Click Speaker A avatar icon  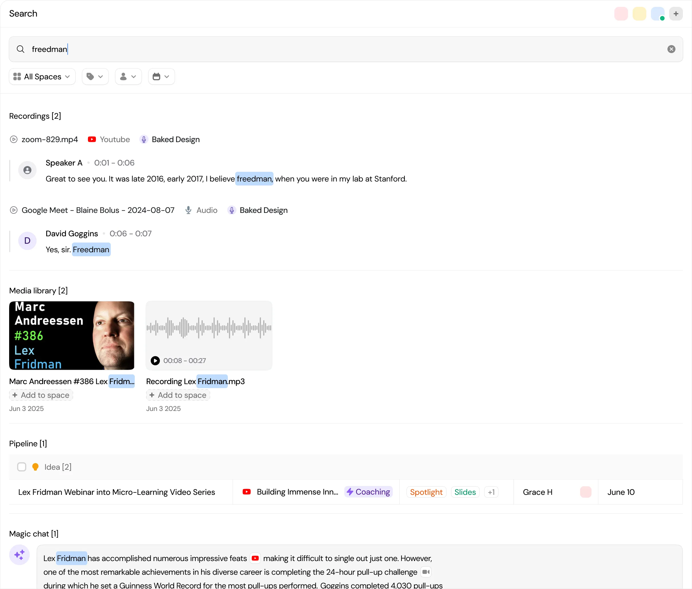pyautogui.click(x=27, y=170)
